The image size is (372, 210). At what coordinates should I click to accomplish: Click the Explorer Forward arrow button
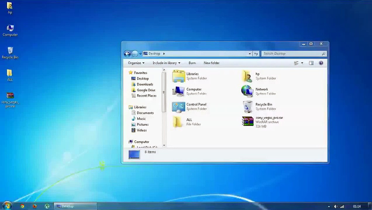click(135, 54)
